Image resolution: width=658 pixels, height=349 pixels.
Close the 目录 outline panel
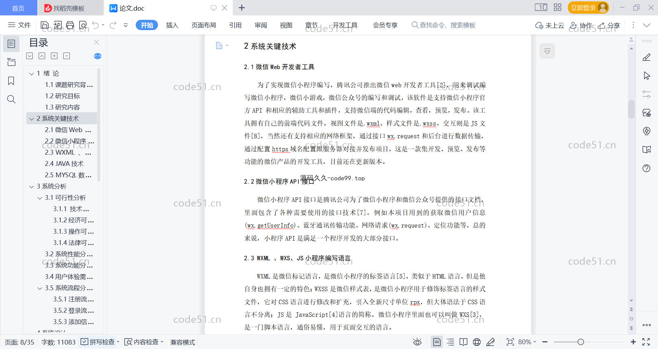coord(97,42)
